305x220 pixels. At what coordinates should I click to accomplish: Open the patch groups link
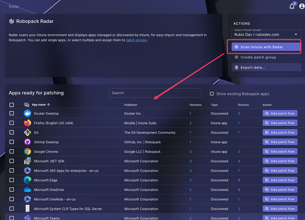pyautogui.click(x=136, y=40)
